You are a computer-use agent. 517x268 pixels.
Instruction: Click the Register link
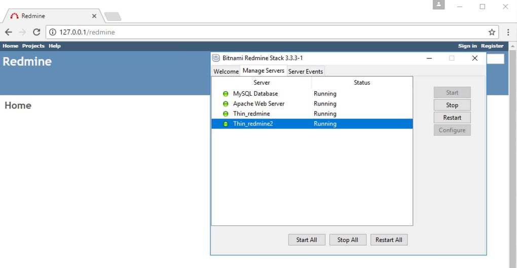click(492, 46)
